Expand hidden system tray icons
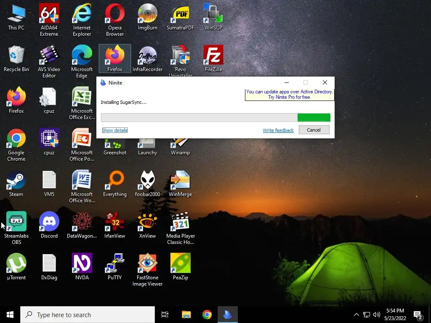431x323 pixels. (x=356, y=315)
